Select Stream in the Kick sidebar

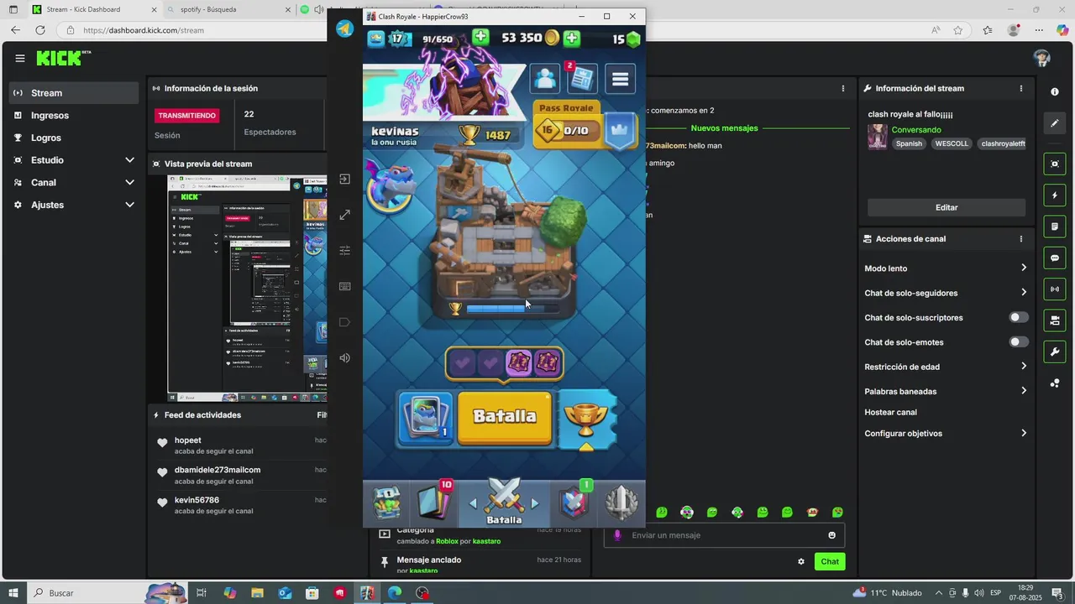(x=74, y=93)
